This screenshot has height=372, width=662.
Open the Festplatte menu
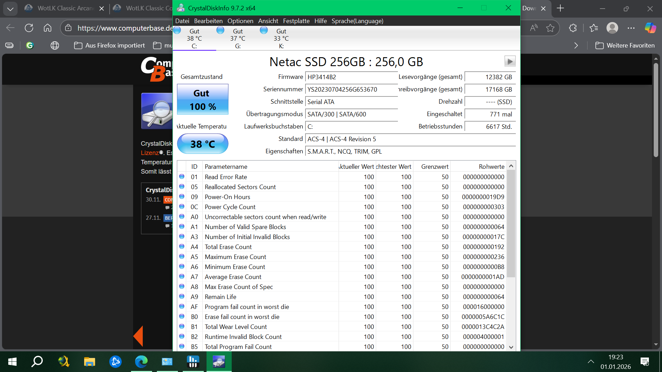(x=296, y=21)
